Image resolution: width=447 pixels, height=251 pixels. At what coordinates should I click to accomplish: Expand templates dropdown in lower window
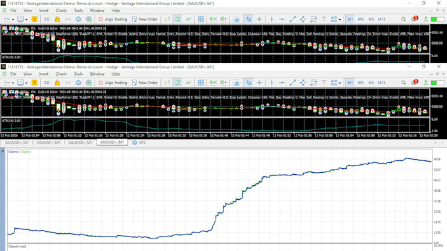pos(26,83)
